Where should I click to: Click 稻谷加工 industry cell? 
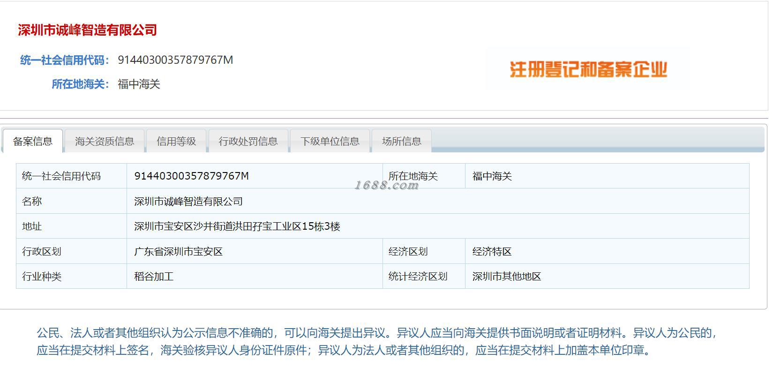coord(255,276)
